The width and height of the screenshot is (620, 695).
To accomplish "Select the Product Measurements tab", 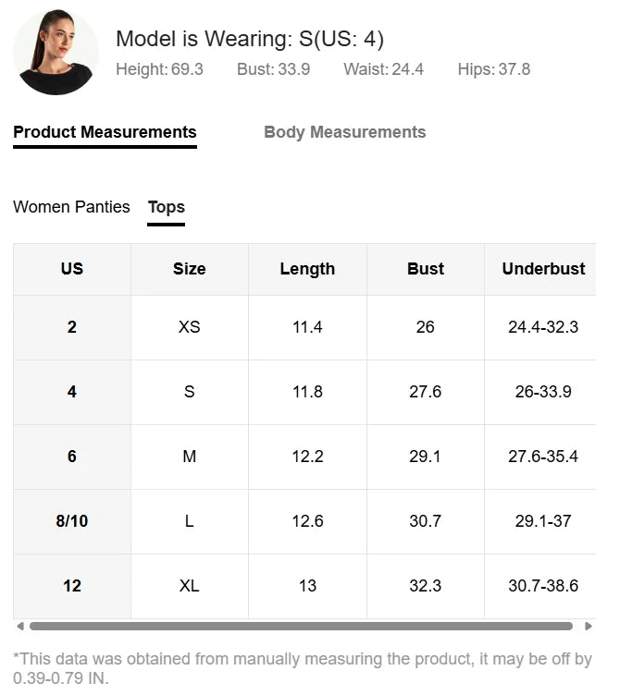I will pyautogui.click(x=105, y=132).
